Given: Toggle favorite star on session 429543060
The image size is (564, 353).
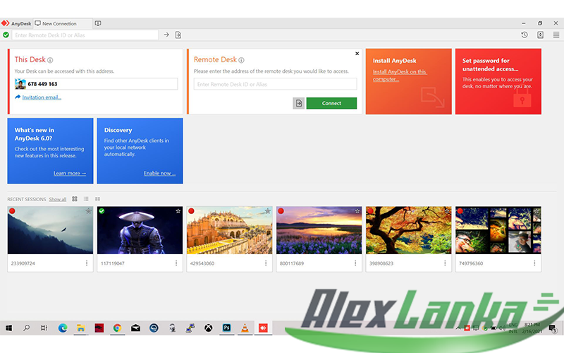Looking at the screenshot, I should point(268,211).
